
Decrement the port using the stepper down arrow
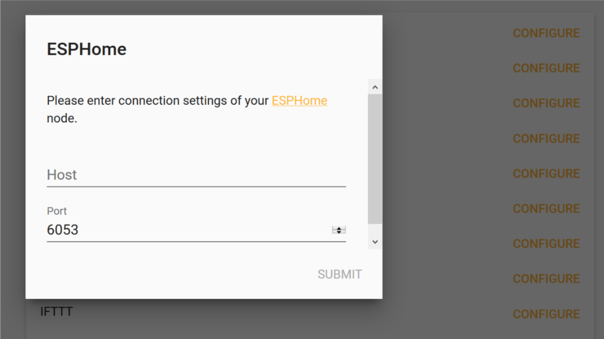pos(339,232)
